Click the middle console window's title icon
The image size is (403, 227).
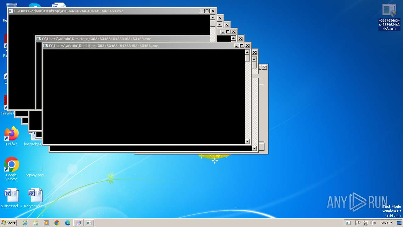39,39
